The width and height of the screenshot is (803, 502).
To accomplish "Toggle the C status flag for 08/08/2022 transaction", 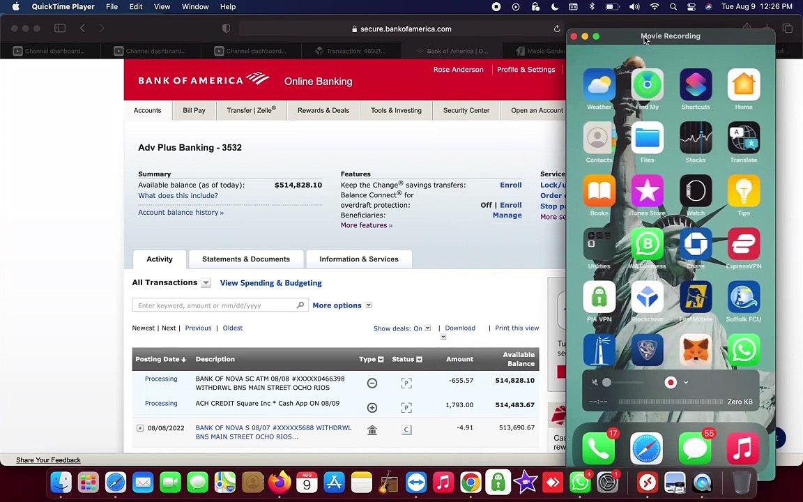I will (406, 429).
